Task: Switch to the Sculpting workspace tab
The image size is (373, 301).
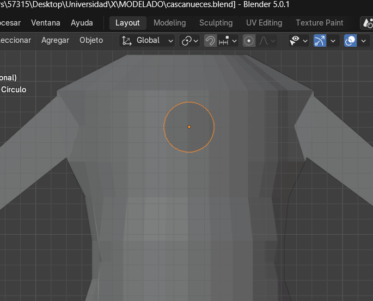Action: [x=216, y=23]
